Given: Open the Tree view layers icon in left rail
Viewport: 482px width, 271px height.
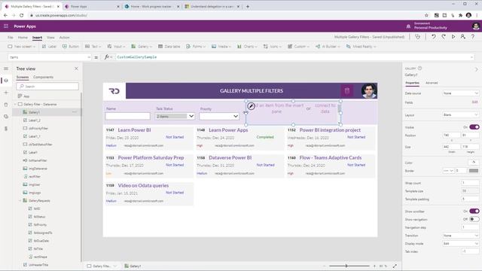Looking at the screenshot, I should tap(6, 81).
